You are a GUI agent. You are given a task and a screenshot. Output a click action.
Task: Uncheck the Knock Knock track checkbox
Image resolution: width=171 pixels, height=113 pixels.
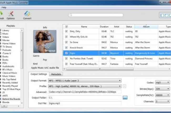coord(66,48)
